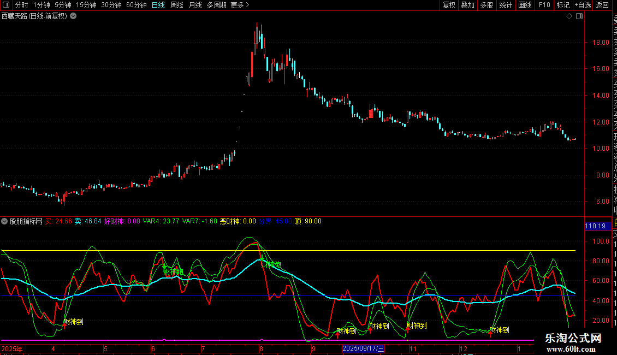Viewport: 617px width, 355px height.
Task: Open the 西藏天路 stock title dropdown
Action: tap(73, 16)
